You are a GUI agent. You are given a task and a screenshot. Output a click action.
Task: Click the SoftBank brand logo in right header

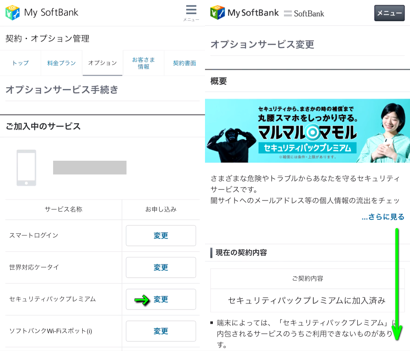(x=304, y=13)
